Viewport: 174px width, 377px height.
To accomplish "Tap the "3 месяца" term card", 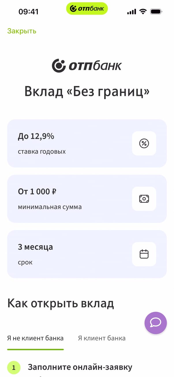I will 69,254.
